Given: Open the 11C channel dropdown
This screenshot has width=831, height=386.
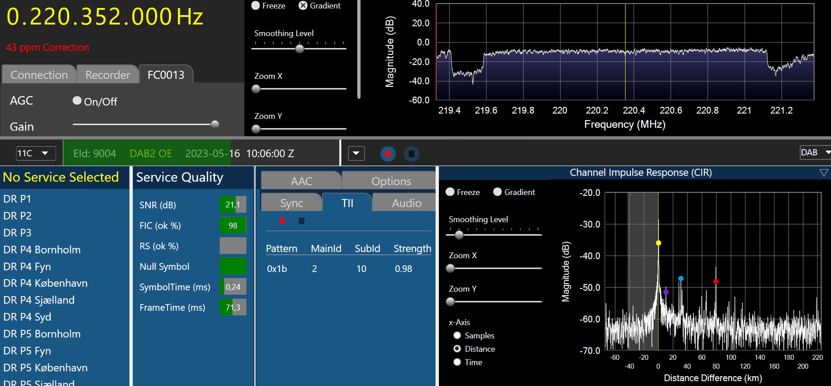Looking at the screenshot, I should click(36, 154).
